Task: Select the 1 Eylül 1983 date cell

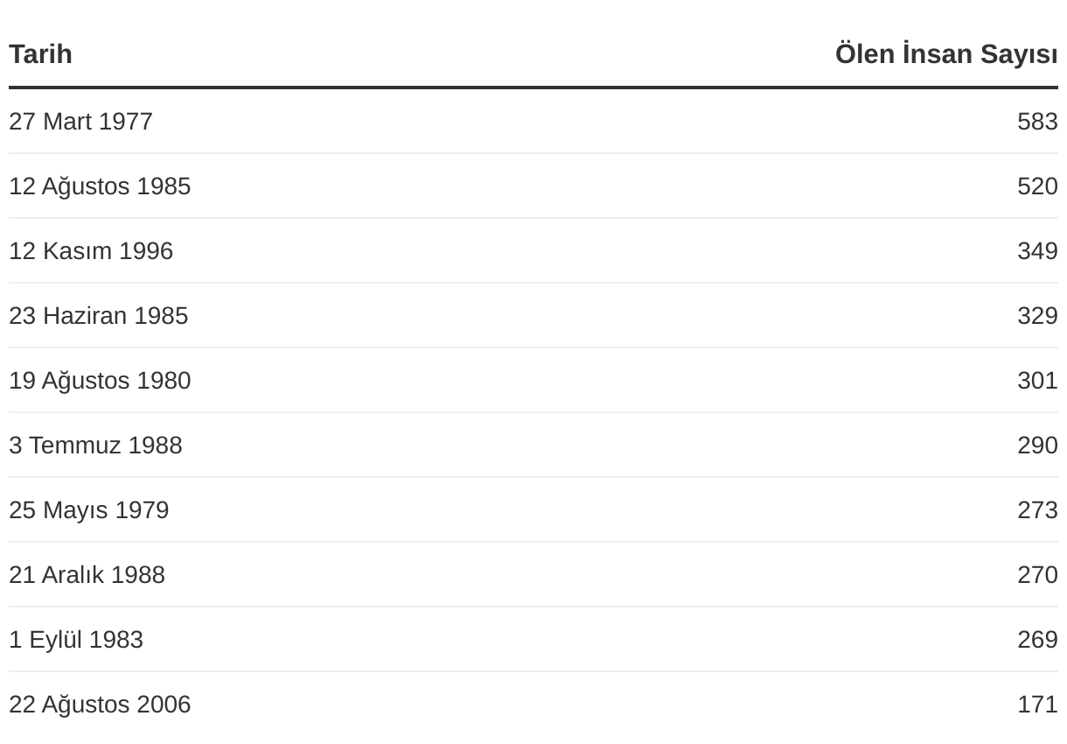Action: pos(76,640)
